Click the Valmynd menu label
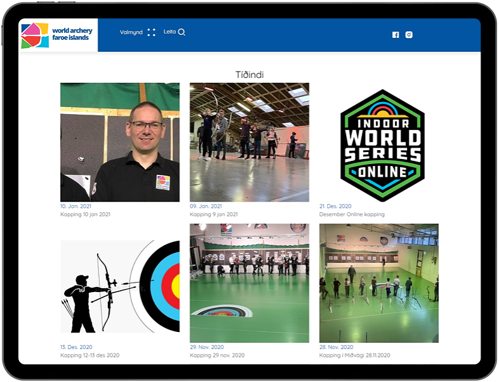499x382 pixels. tap(131, 32)
